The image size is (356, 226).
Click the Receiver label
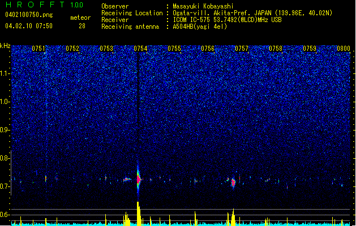click(x=115, y=20)
